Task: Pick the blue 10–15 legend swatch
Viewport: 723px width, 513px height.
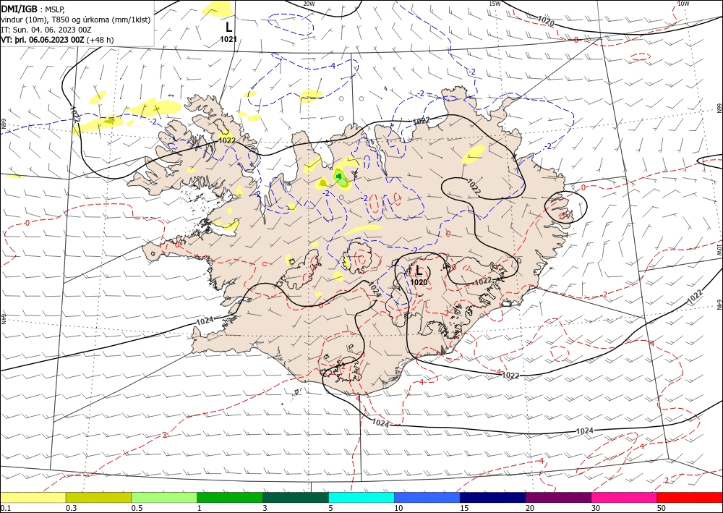Action: click(427, 497)
